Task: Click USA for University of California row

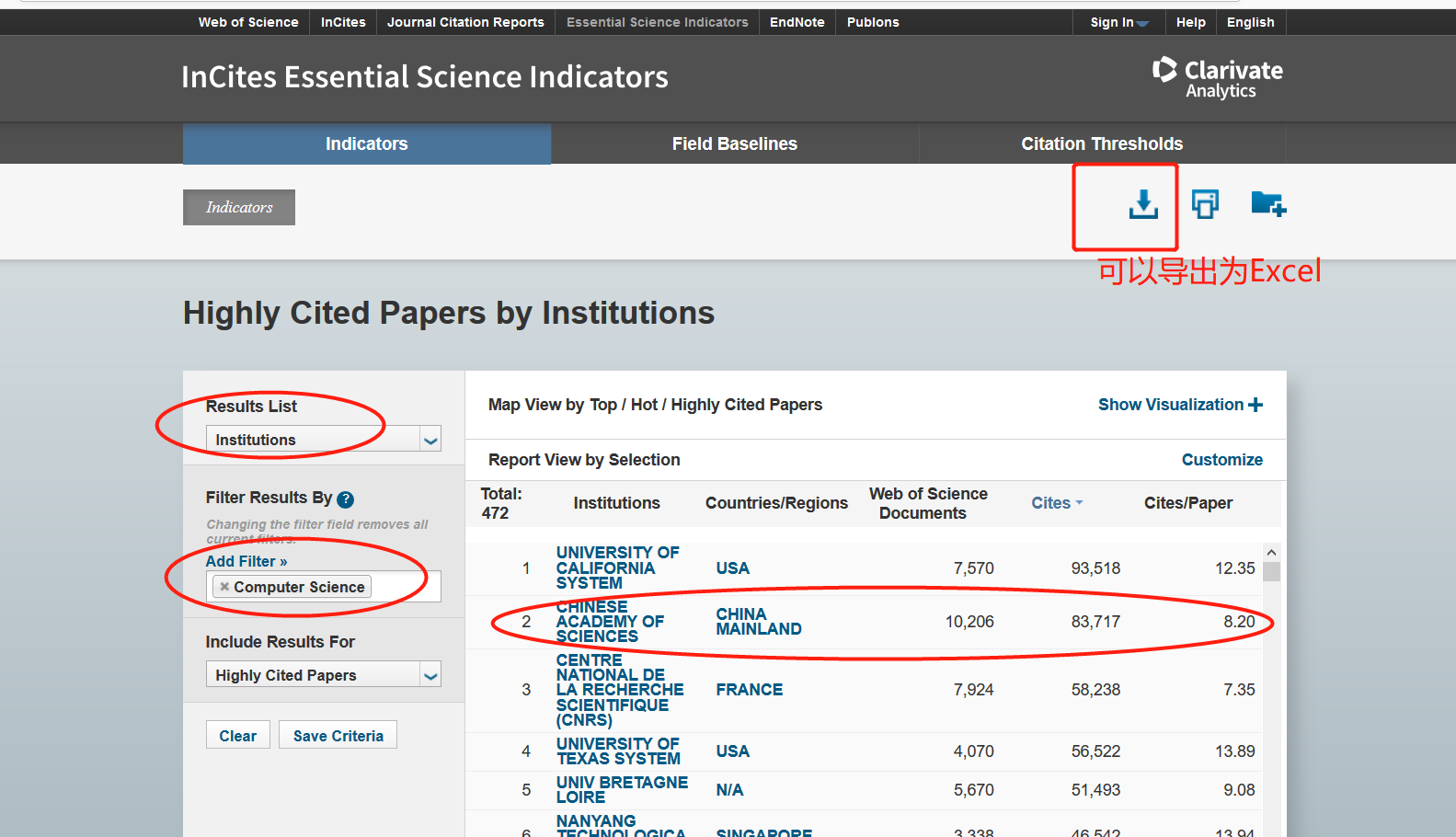Action: 733,568
